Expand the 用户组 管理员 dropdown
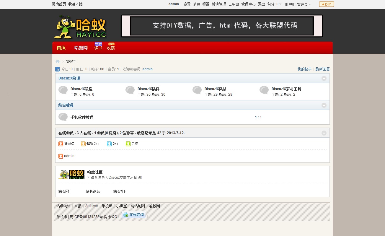 [298, 4]
